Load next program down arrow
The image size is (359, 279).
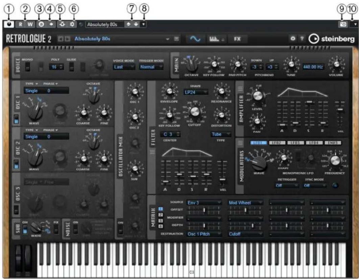pos(136,24)
